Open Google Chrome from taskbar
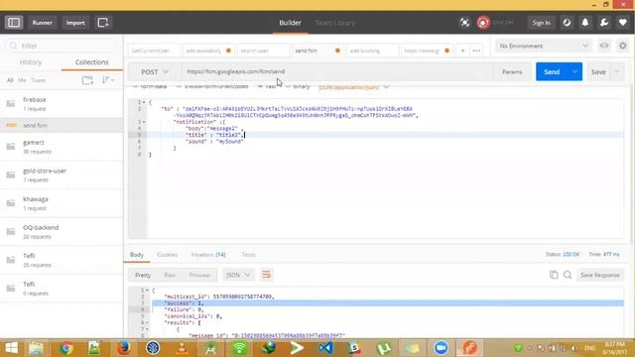This screenshot has height=357, width=635. pos(66,348)
